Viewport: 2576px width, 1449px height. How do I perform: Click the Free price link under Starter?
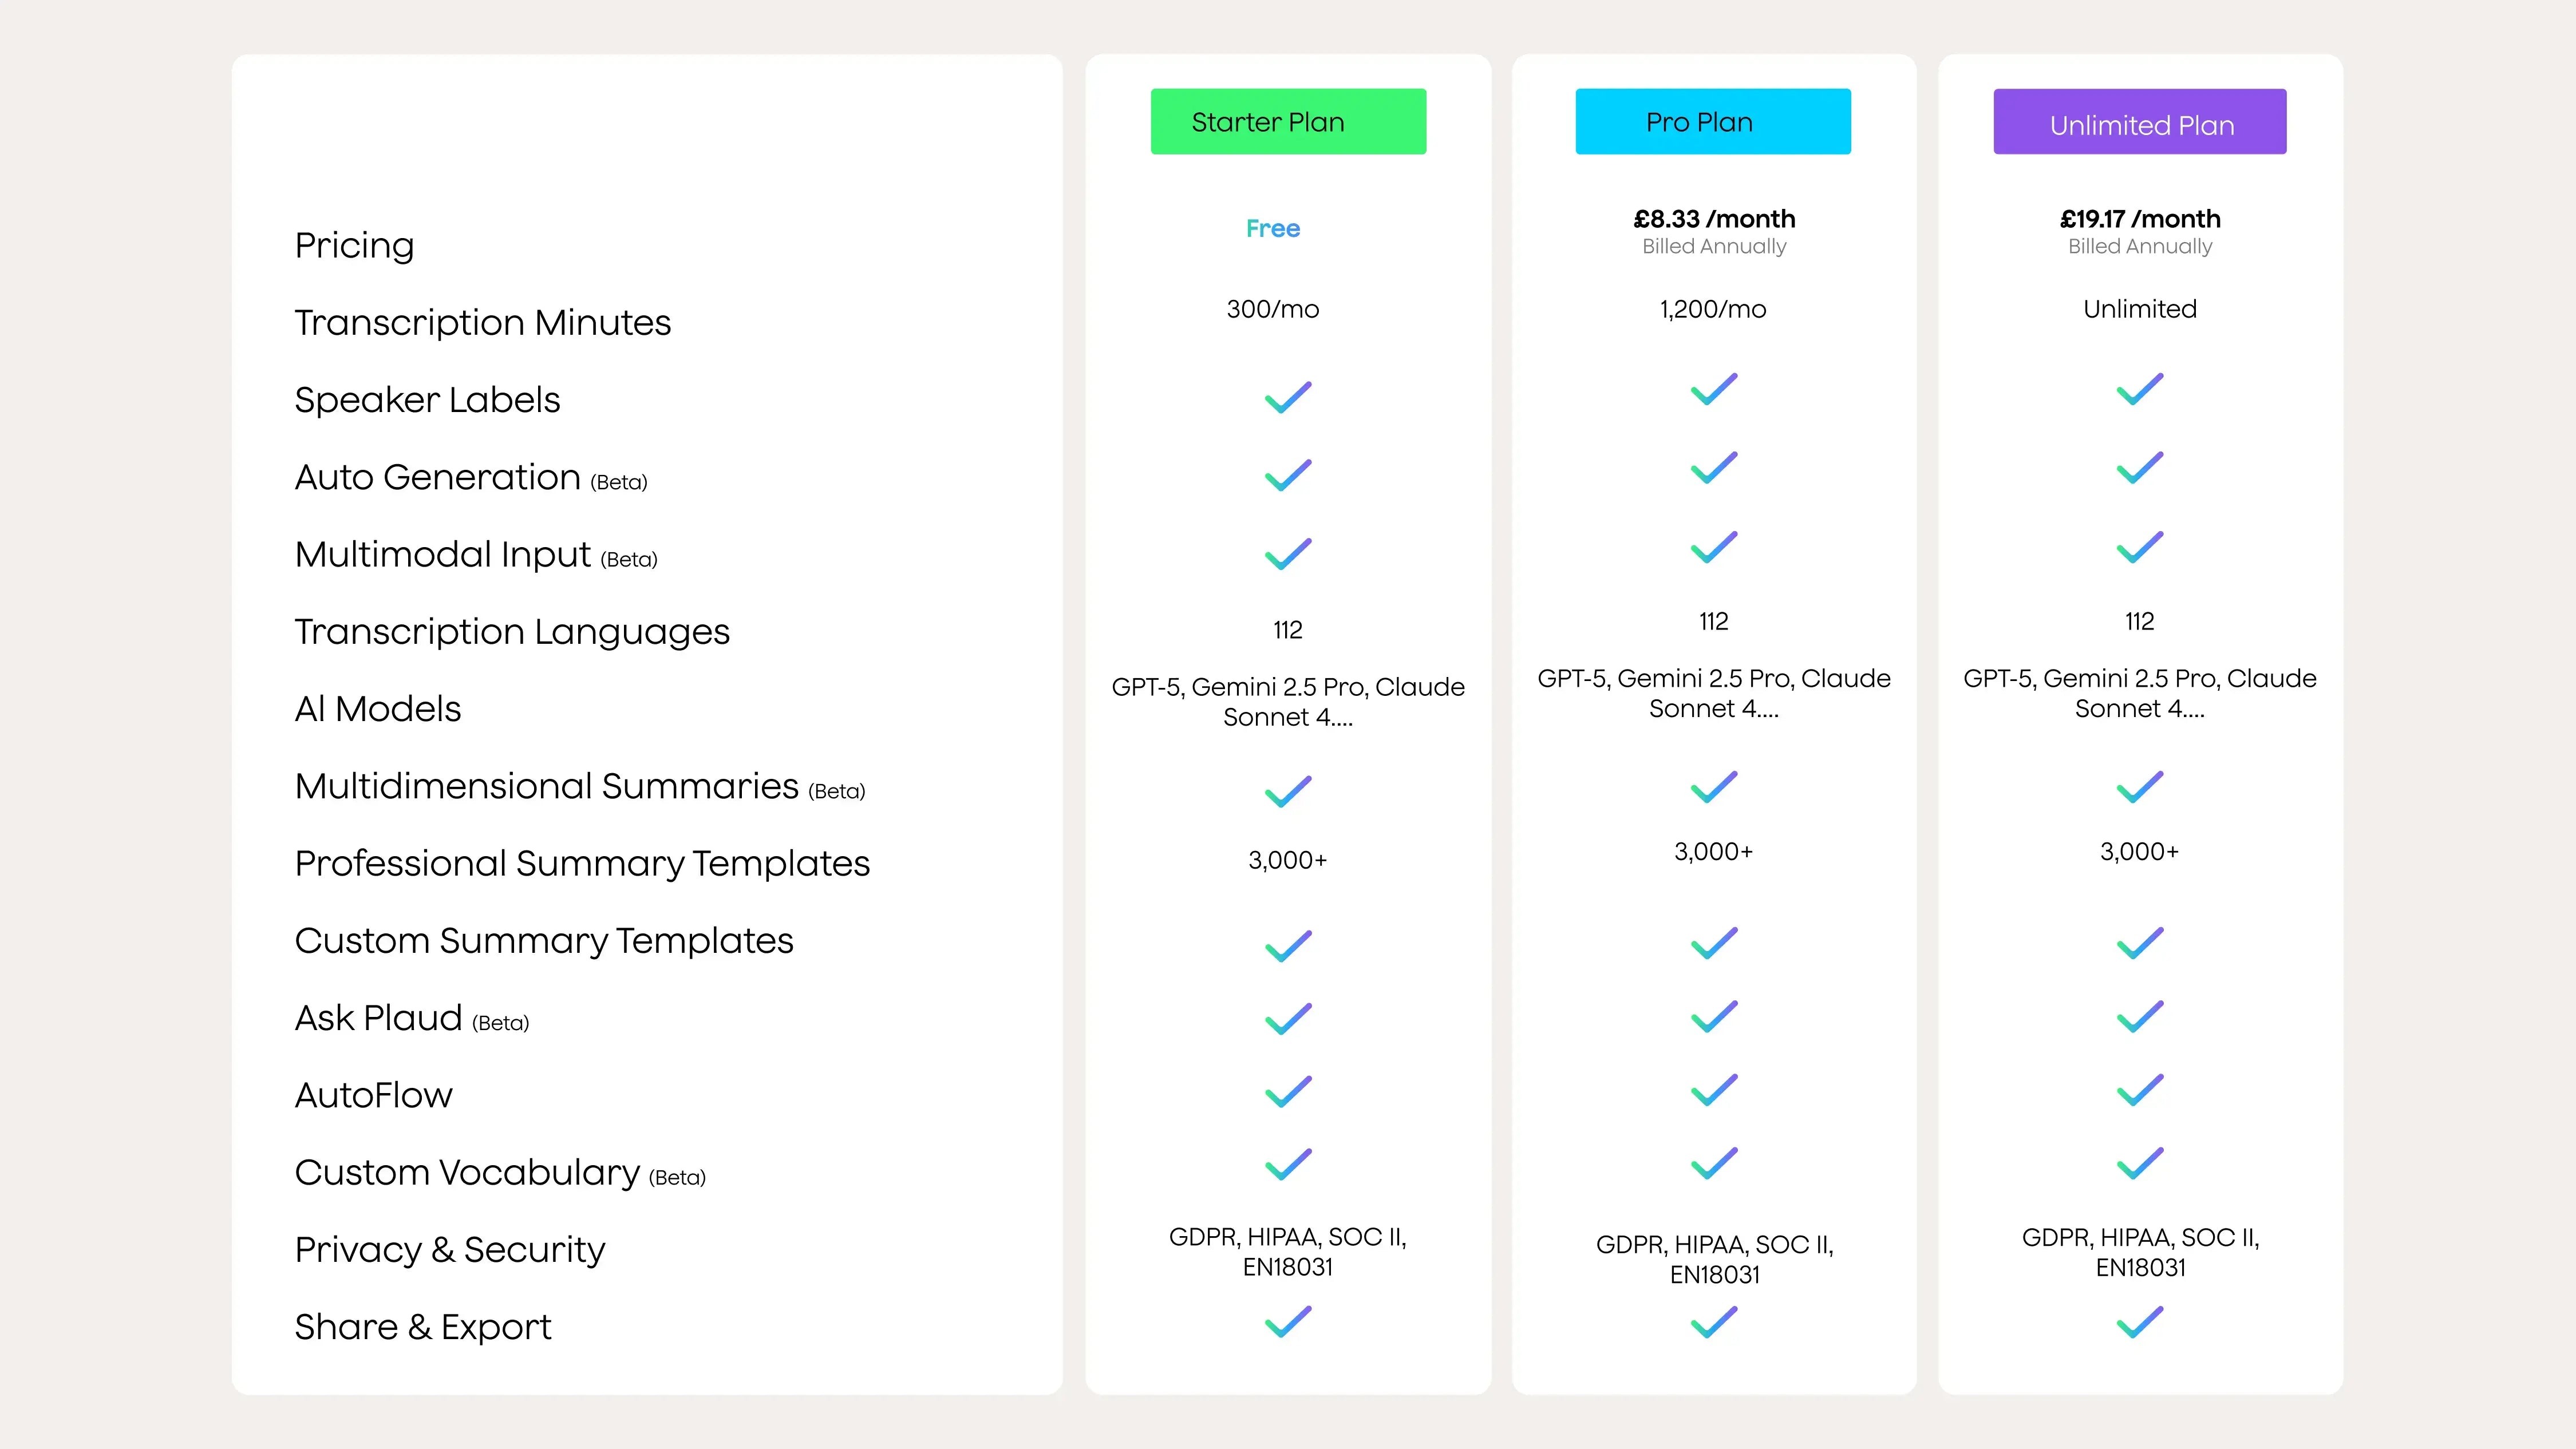tap(1273, 229)
